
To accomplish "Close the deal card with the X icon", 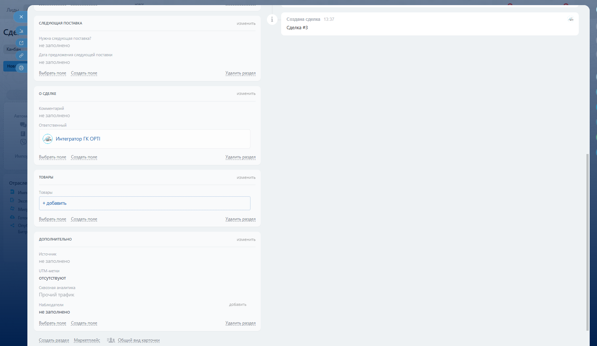I will click(21, 17).
